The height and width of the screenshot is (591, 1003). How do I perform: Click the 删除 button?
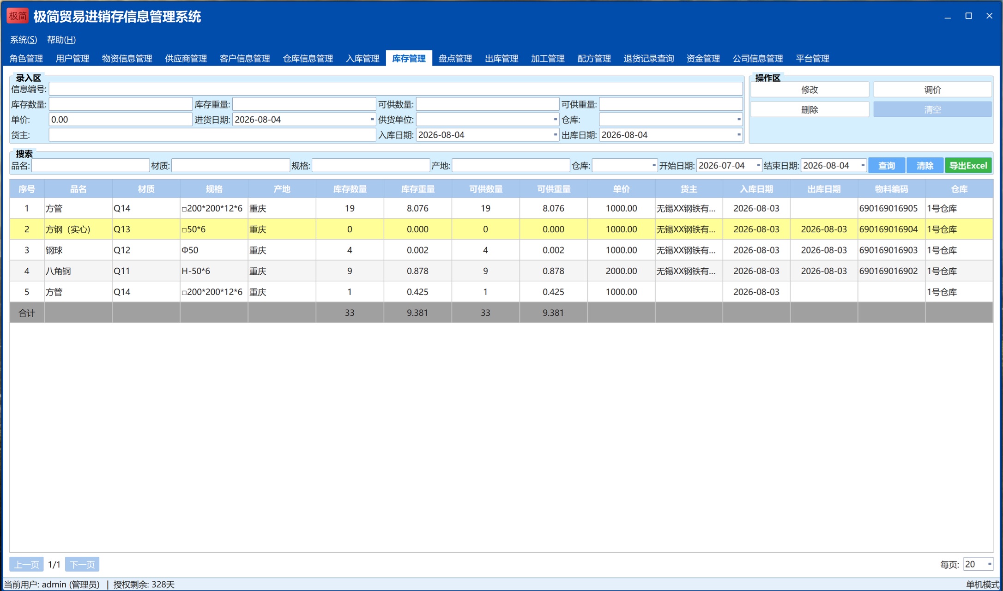click(810, 109)
